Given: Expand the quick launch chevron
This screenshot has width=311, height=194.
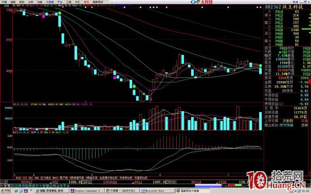Looking at the screenshot, I should (31, 190).
